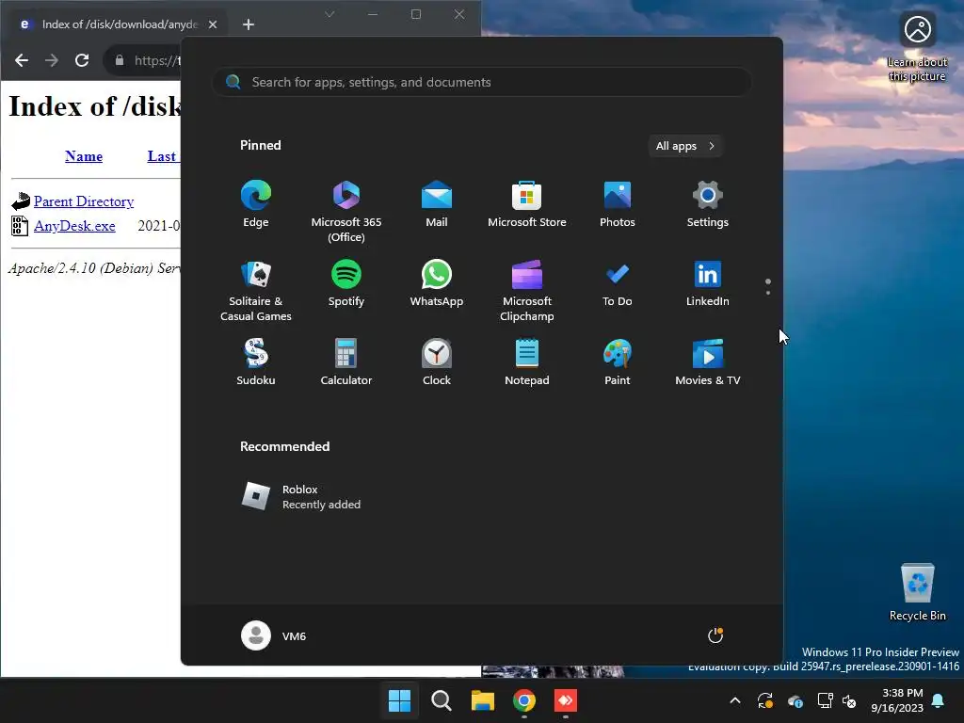The width and height of the screenshot is (964, 723).
Task: Click the OneDrive cloud tray icon
Action: tap(795, 700)
